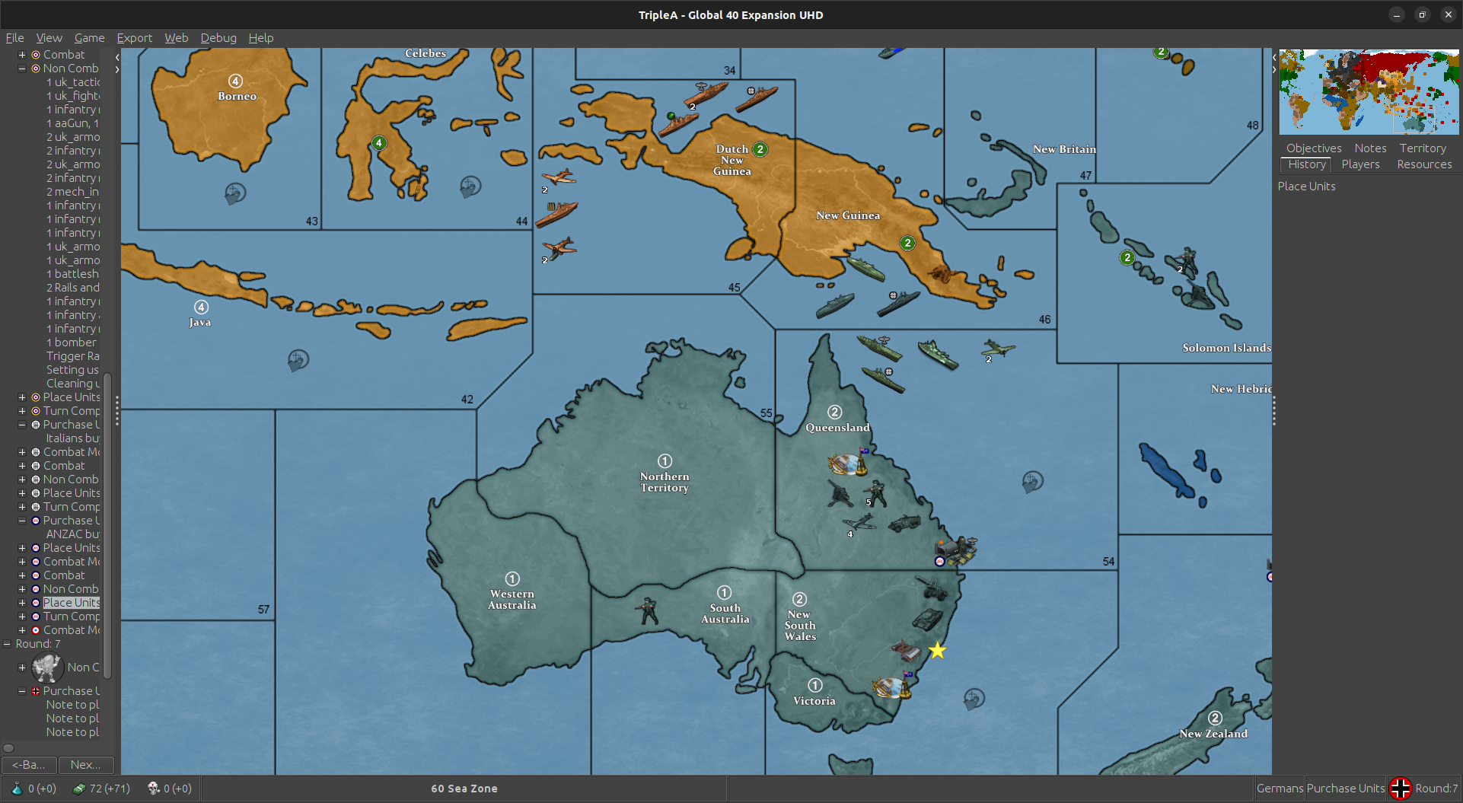The image size is (1463, 803).
Task: Click the <-Ba... back button
Action: (x=29, y=765)
